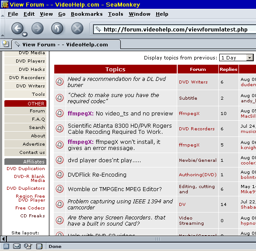Open a new tab with the tab bar icon
This screenshot has width=256, height=251.
(5, 44)
